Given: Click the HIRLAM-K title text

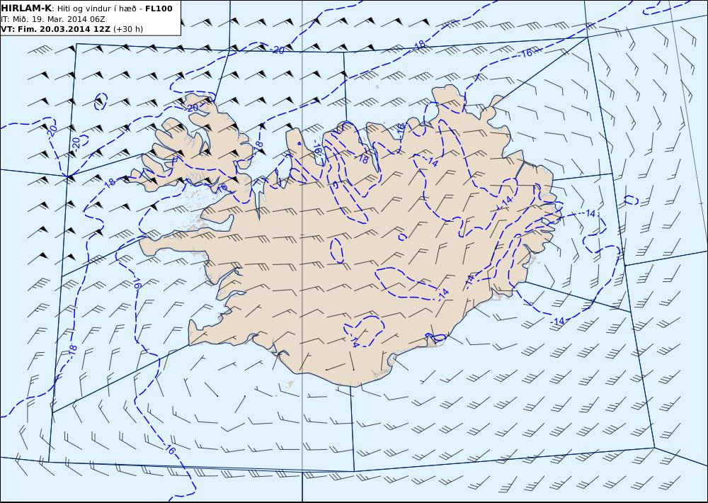Looking at the screenshot, I should pos(26,9).
